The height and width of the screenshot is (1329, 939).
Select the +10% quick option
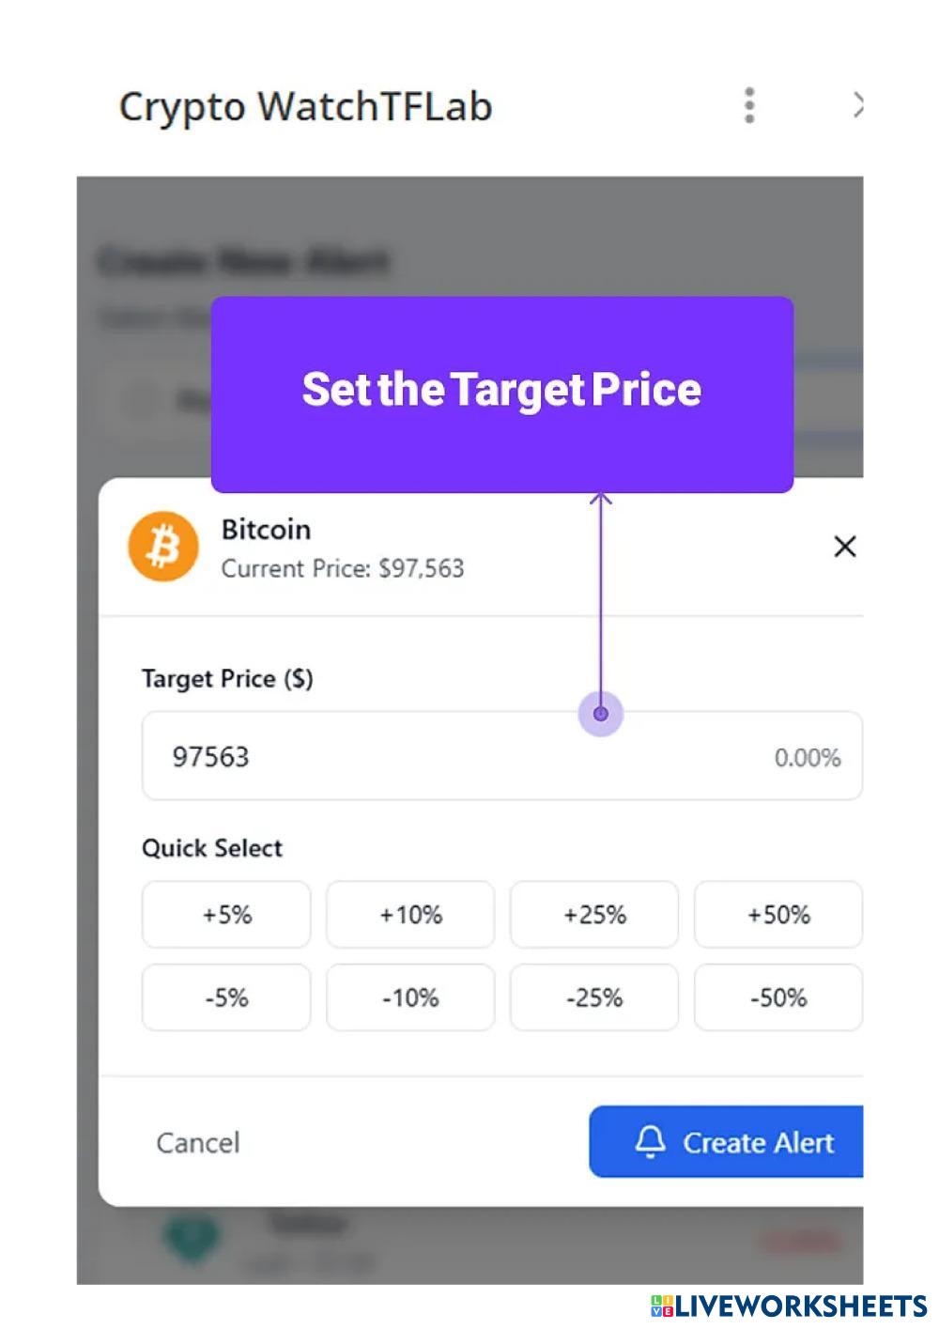[410, 915]
